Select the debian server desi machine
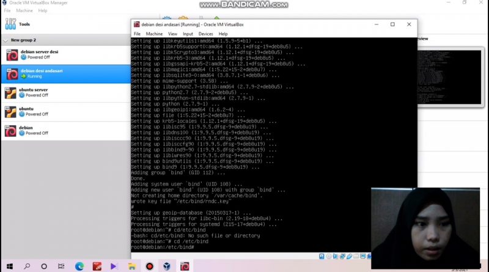 click(x=66, y=55)
